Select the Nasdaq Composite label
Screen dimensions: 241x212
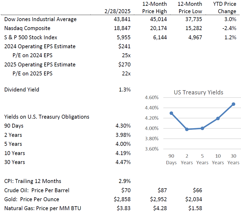click(27, 28)
